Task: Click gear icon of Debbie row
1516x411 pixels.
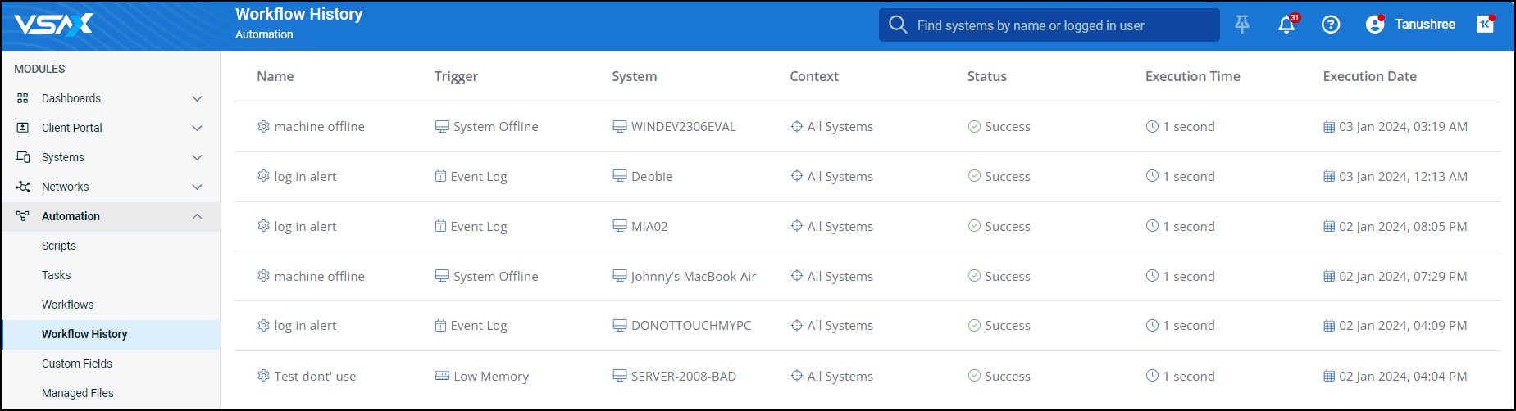Action: tap(263, 176)
